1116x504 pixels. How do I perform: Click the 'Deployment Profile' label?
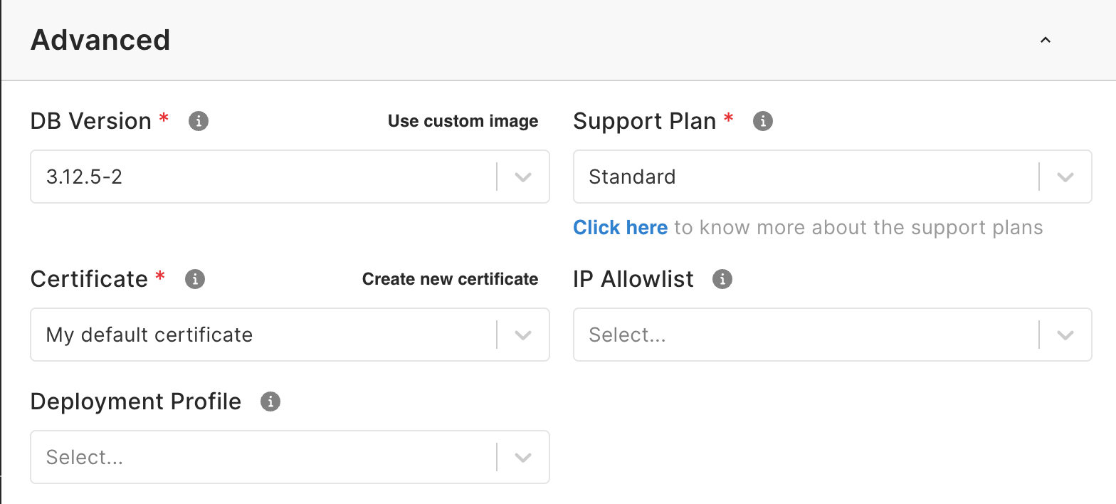(136, 401)
